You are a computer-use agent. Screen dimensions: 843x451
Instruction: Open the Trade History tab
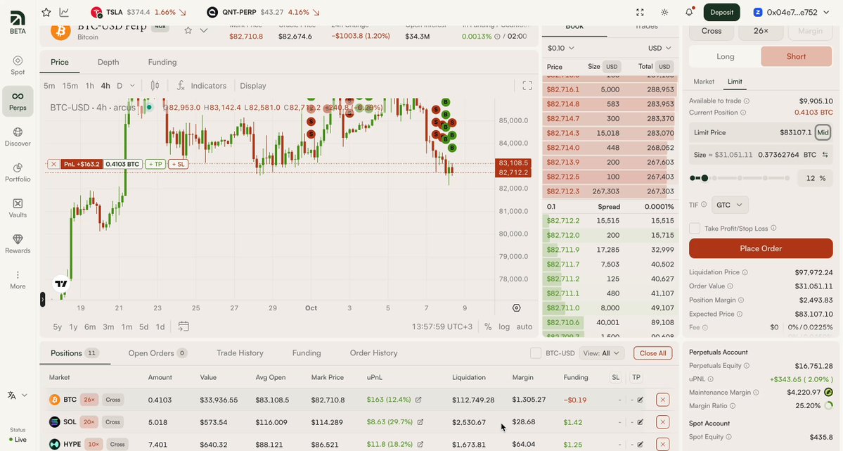click(x=240, y=353)
